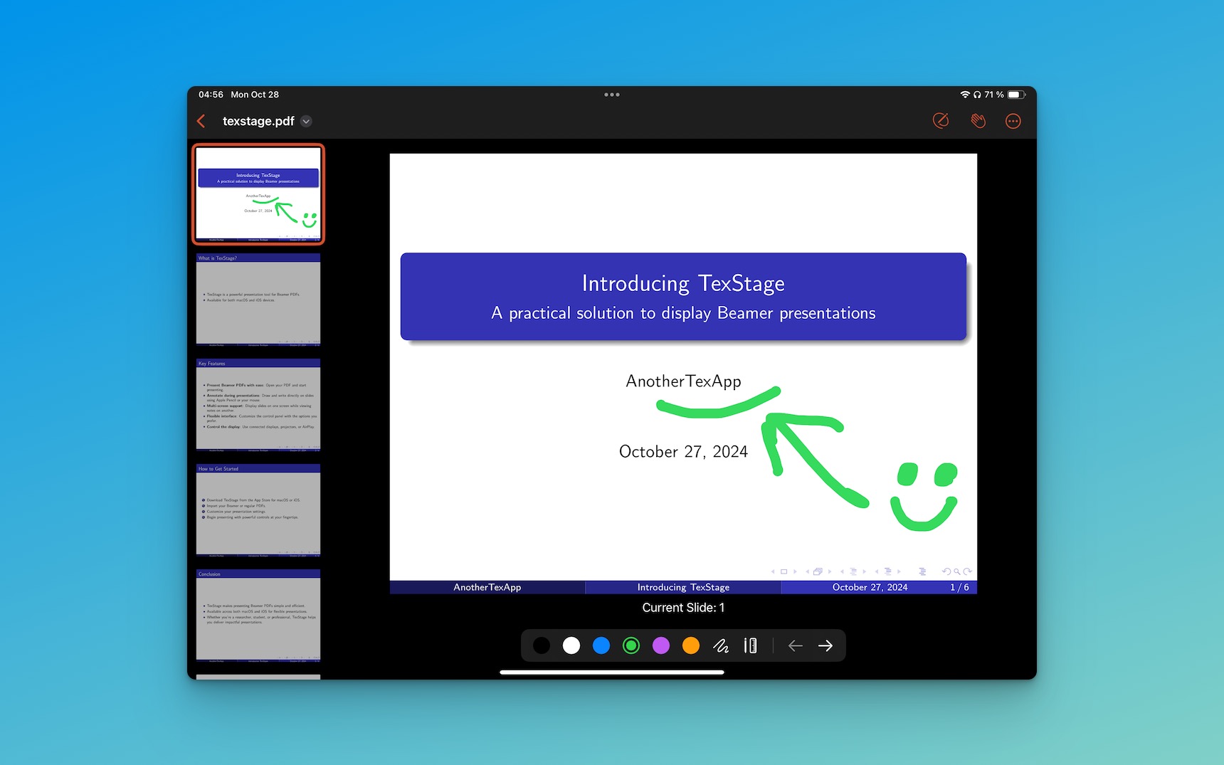Open the texstage.pdf title dropdown
The width and height of the screenshot is (1224, 765).
pos(306,121)
